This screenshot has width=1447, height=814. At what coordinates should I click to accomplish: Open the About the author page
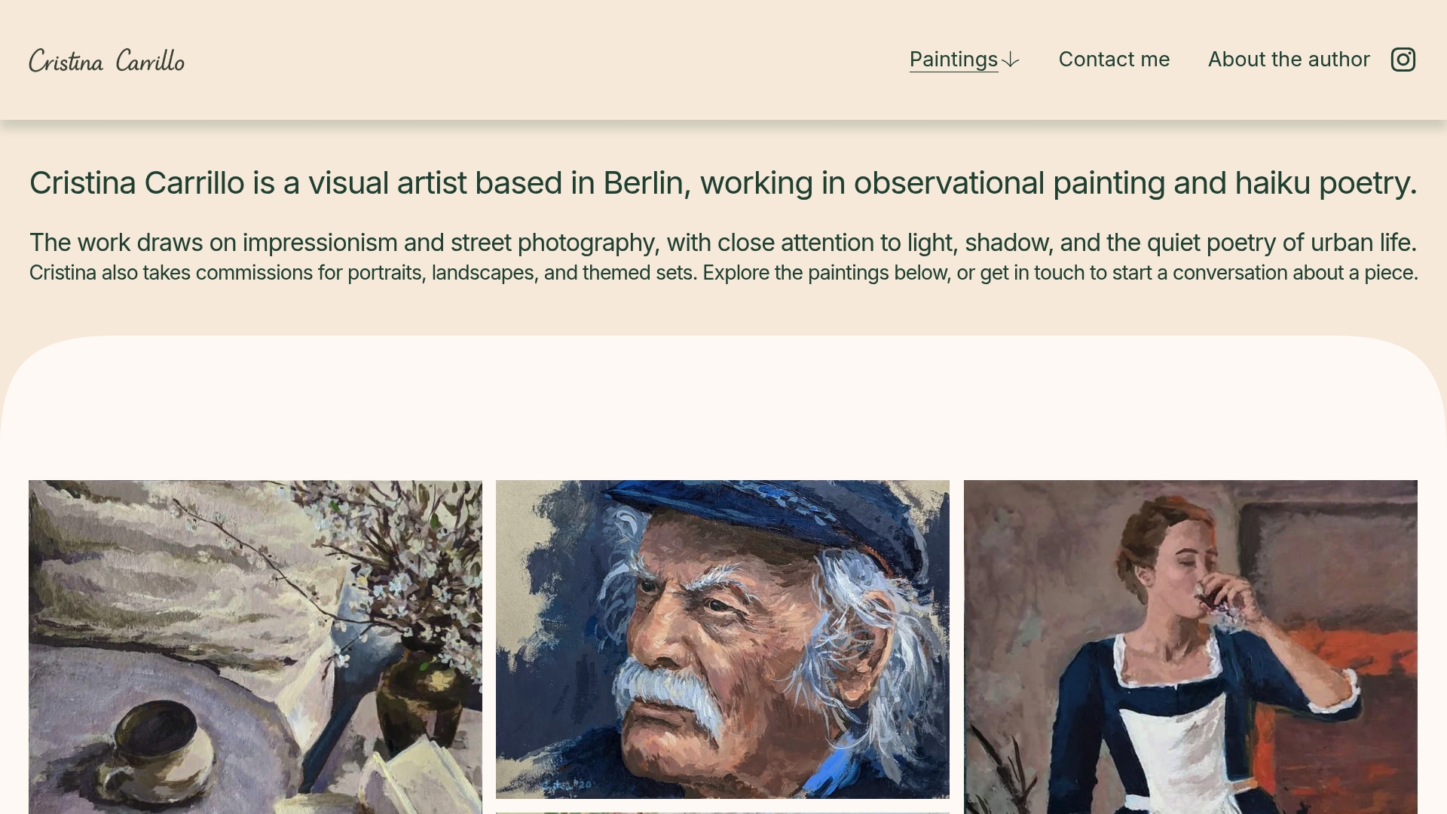1289,60
